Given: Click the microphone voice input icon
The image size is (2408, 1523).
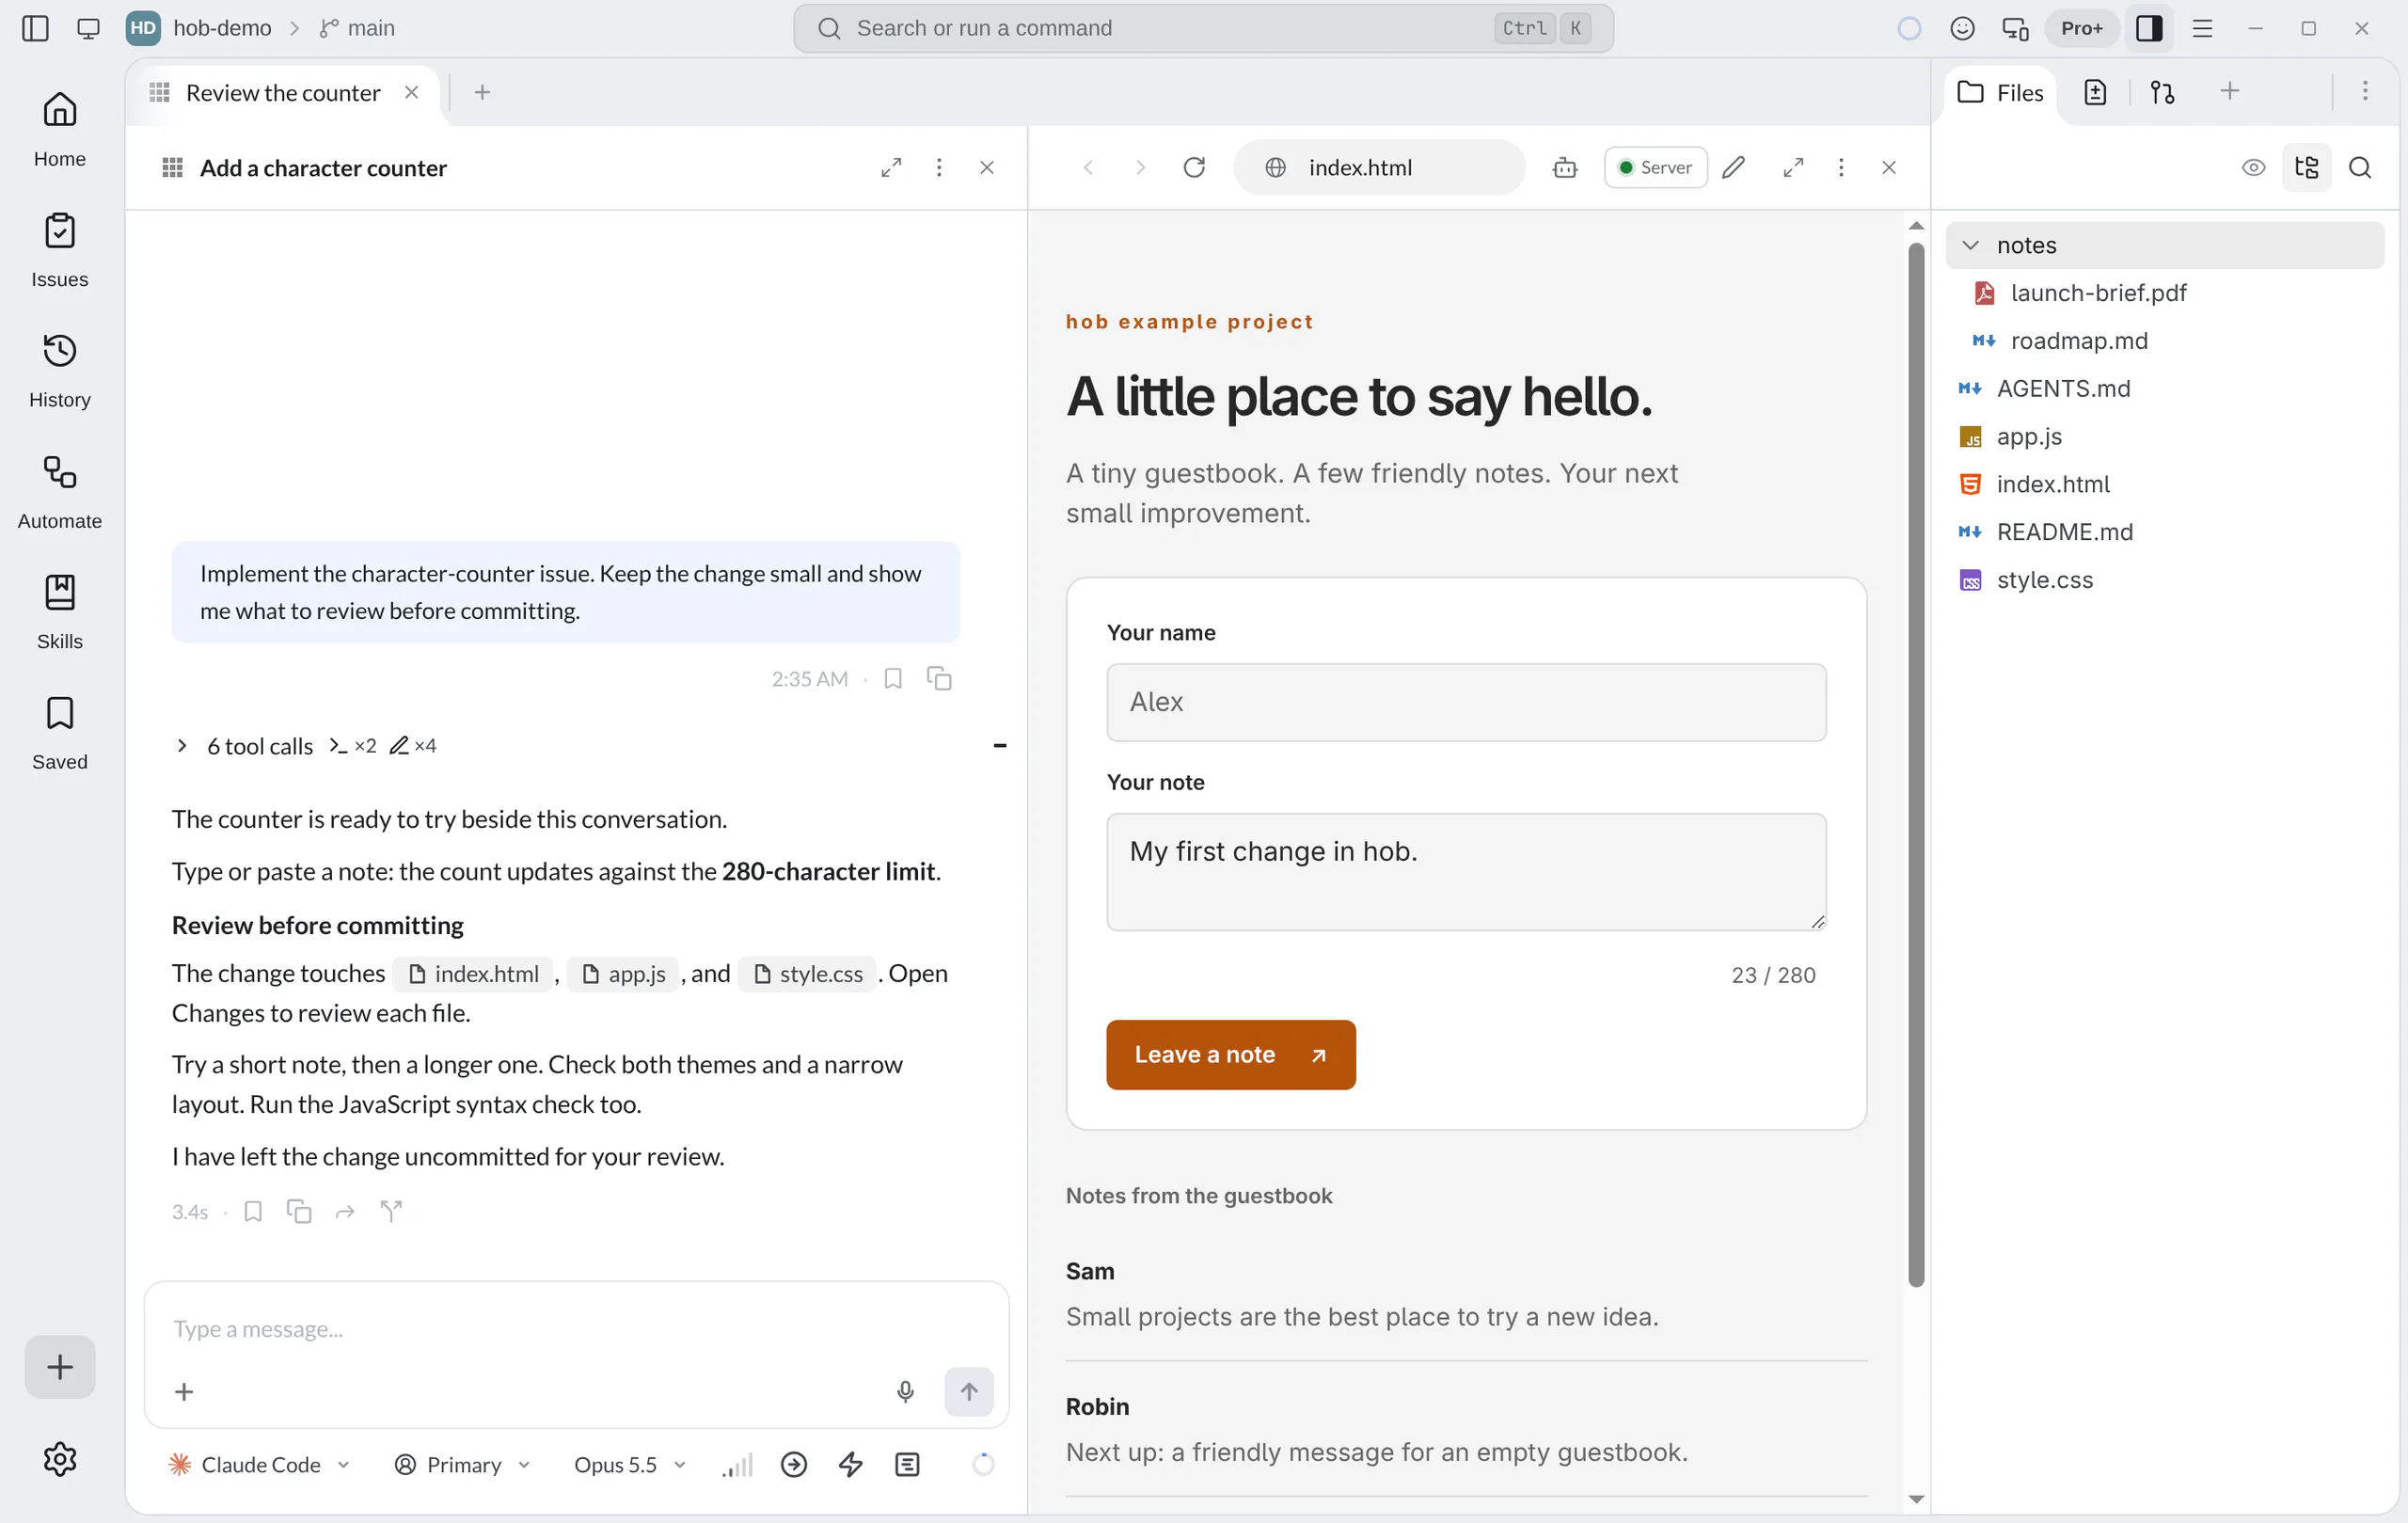Looking at the screenshot, I should 905,1391.
